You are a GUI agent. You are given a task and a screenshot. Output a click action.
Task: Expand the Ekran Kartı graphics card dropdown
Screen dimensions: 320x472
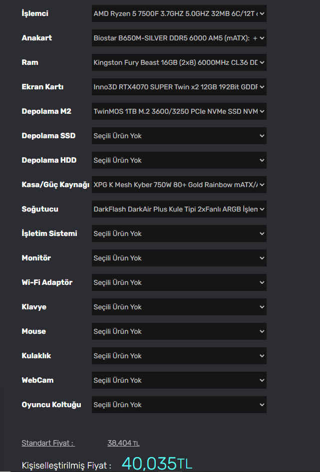tap(179, 87)
